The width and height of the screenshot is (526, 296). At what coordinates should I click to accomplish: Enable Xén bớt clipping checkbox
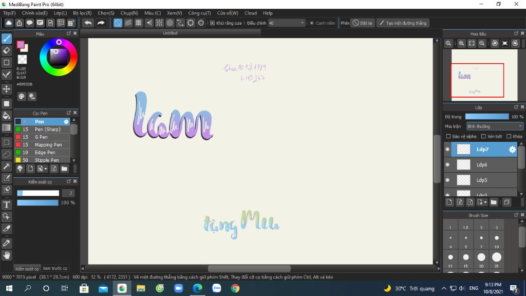click(483, 136)
